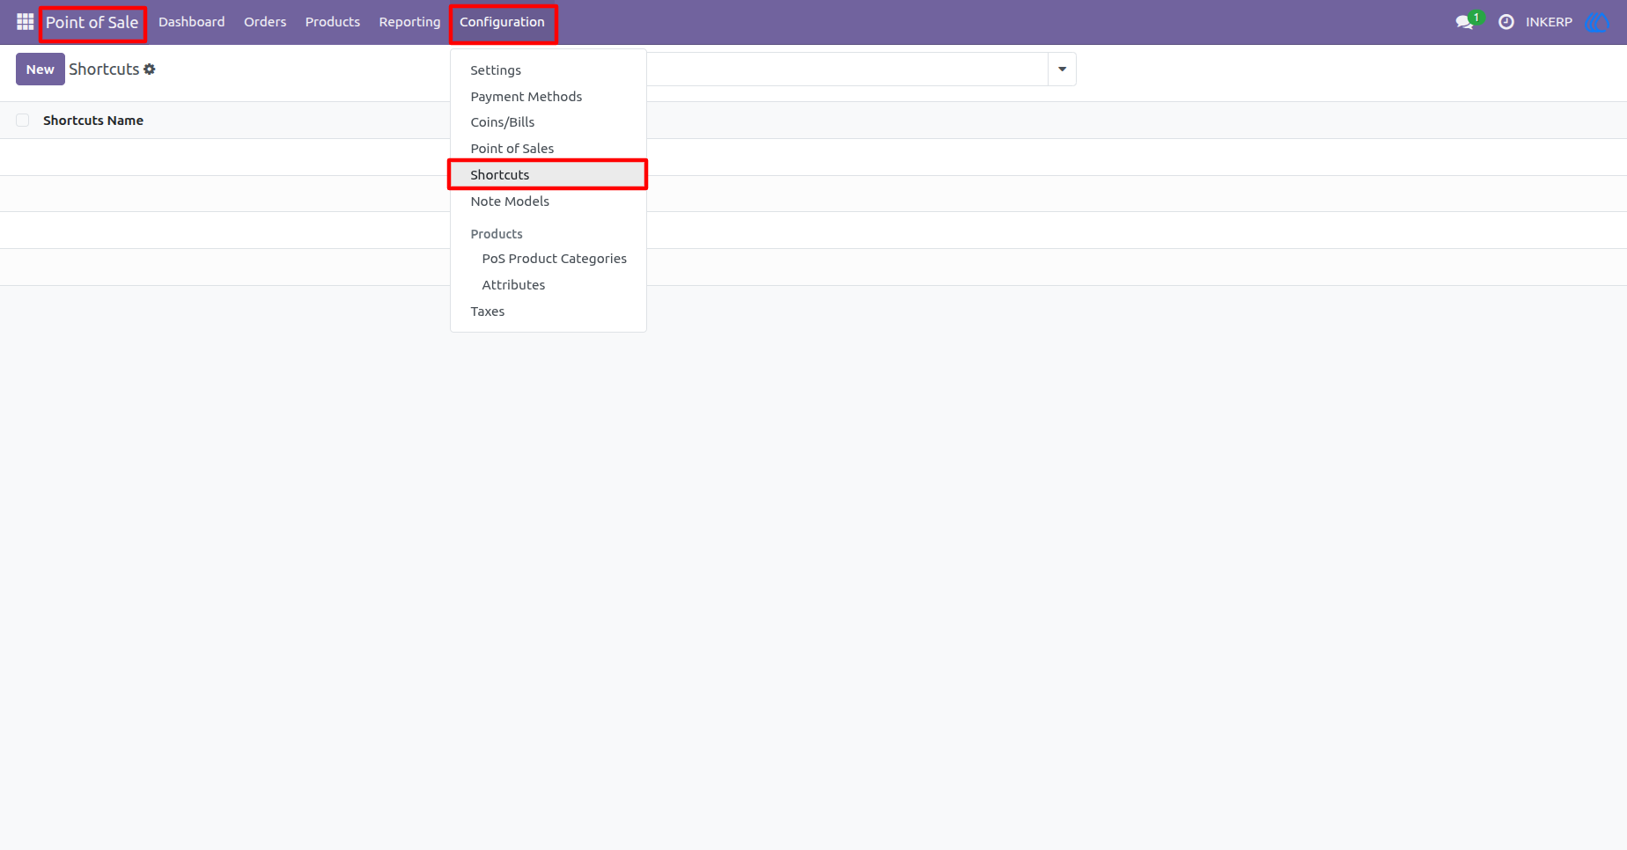Focus the search input field
Image resolution: width=1627 pixels, height=850 pixels.
tap(847, 69)
